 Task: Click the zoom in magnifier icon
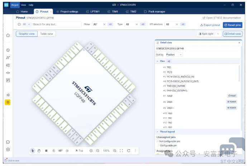[115, 151]
